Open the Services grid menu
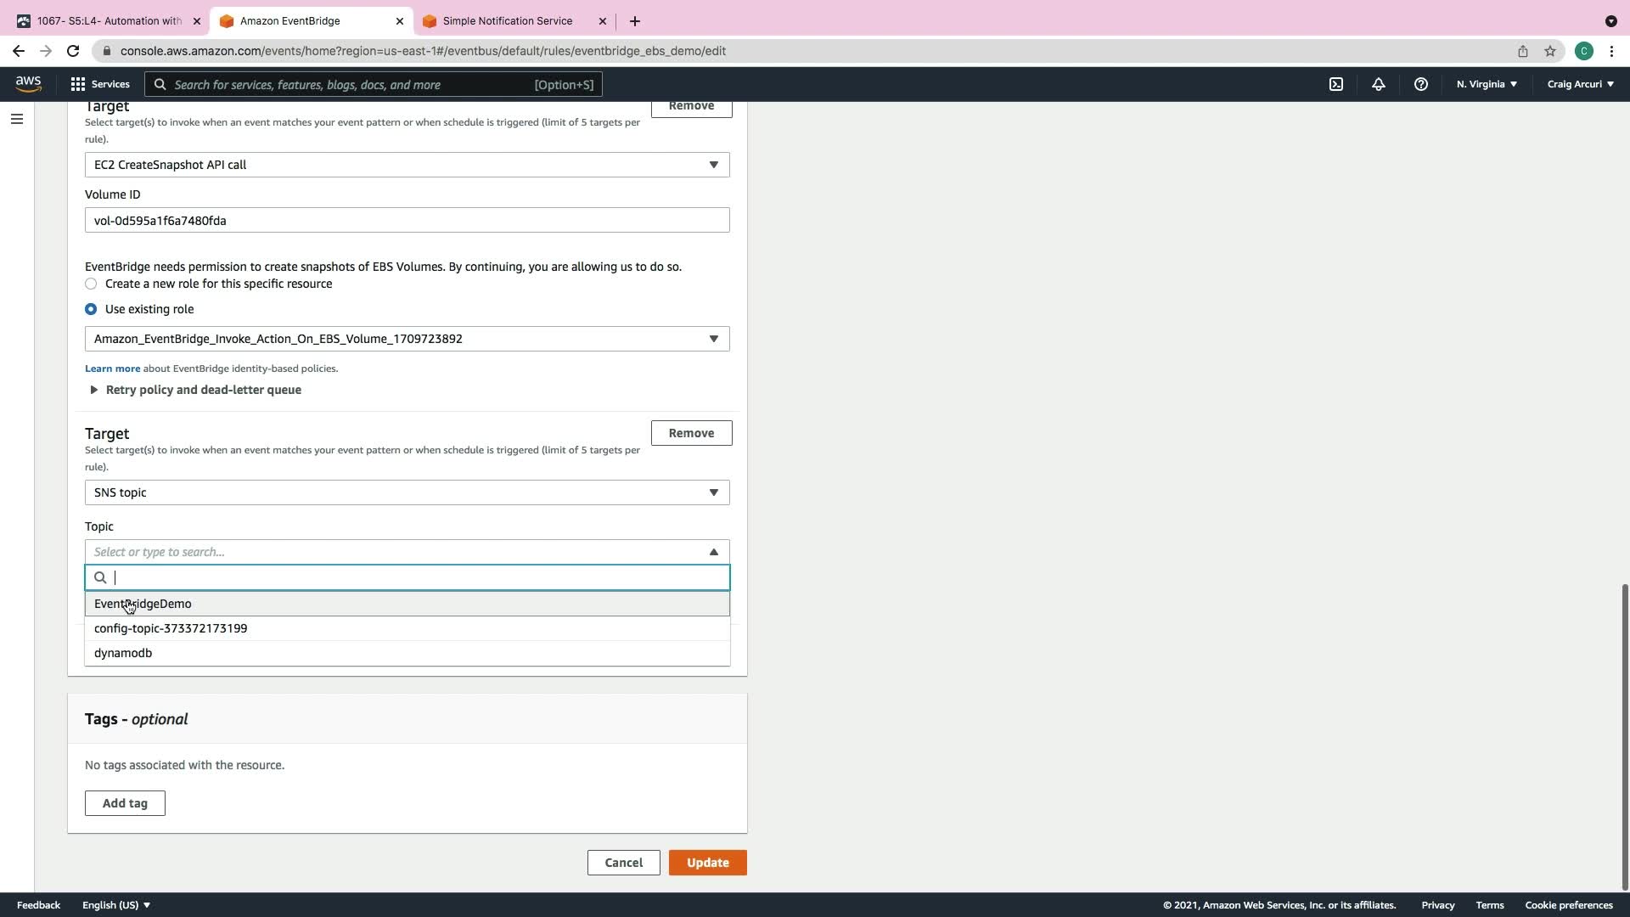 click(100, 84)
